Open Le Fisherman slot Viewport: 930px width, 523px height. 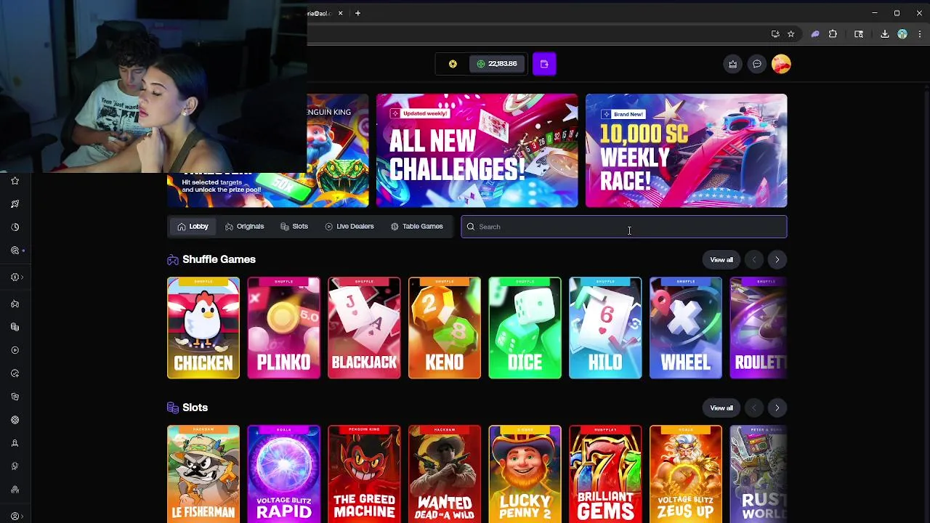(203, 474)
